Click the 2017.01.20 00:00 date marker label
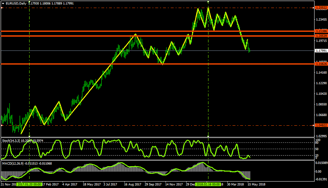This screenshot has height=188, width=328. click(29, 184)
